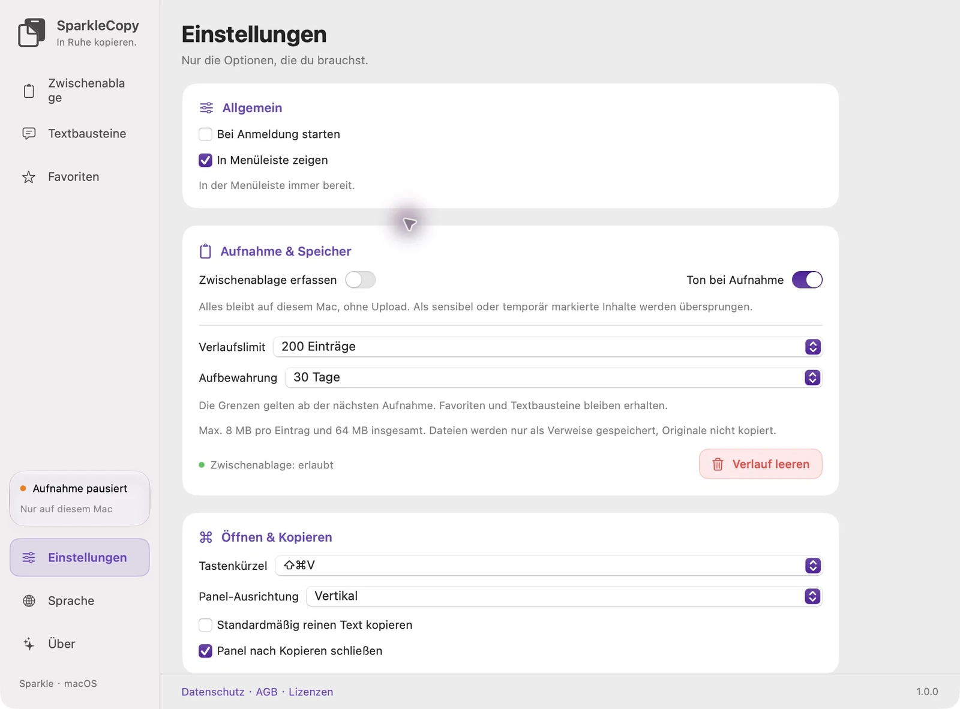
Task: Click the version number 1.0.0
Action: click(927, 692)
